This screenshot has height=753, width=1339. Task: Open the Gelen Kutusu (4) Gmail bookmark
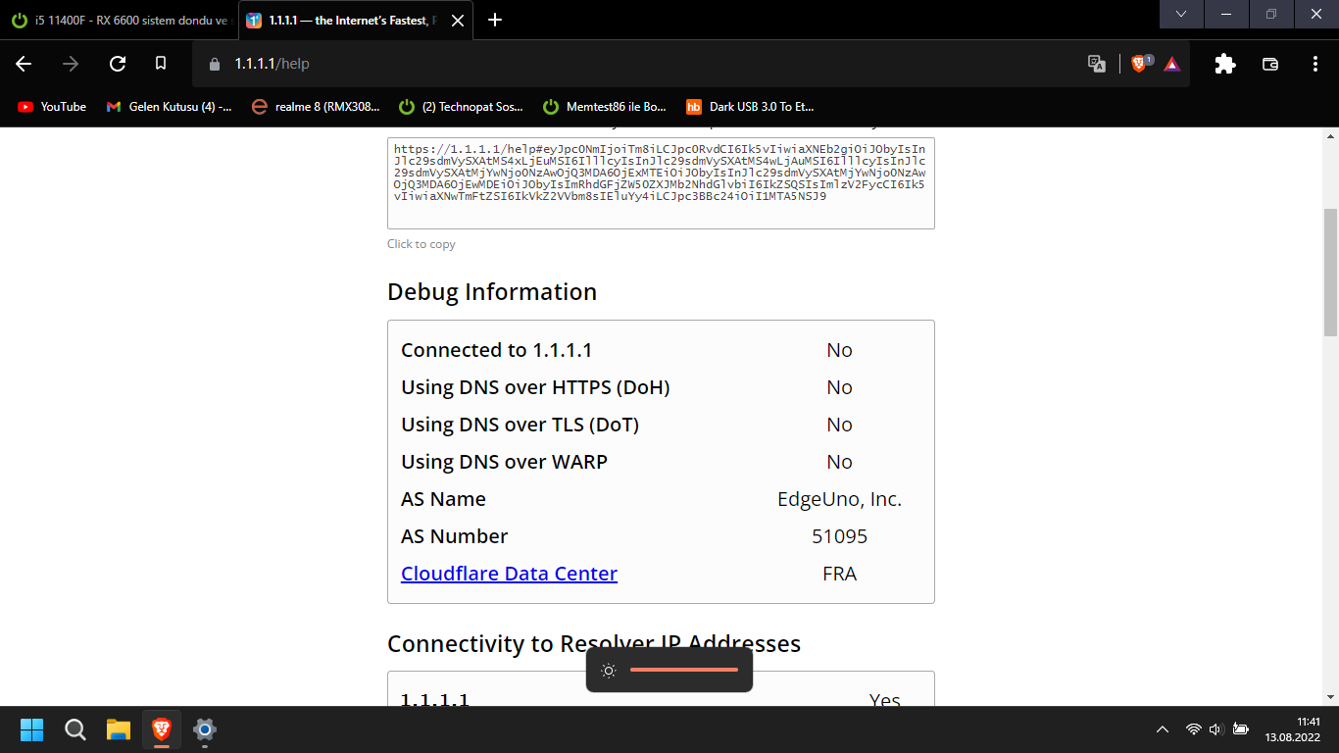169,107
